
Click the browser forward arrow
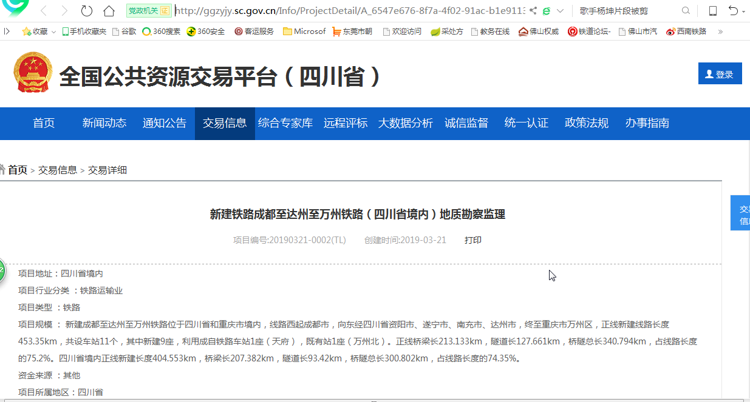pos(64,11)
